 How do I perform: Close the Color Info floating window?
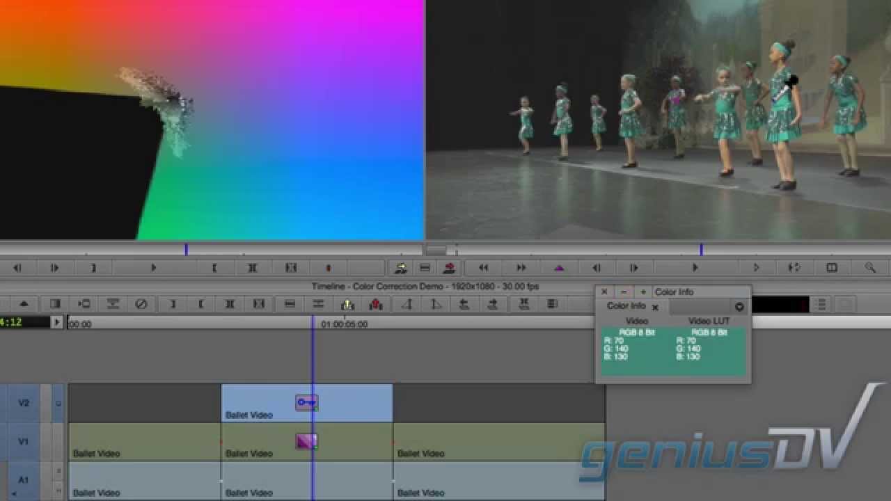[x=604, y=292]
